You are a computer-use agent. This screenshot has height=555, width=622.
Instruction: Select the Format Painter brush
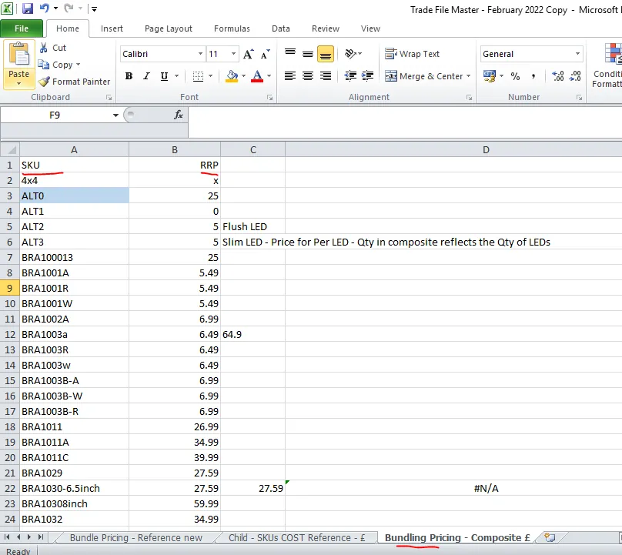pos(74,82)
